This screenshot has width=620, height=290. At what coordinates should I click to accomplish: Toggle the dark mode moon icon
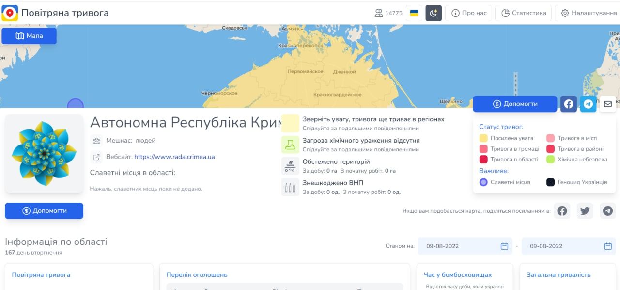tap(434, 13)
